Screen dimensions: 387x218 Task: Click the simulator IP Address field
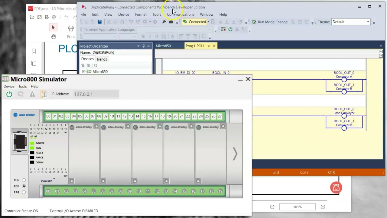tap(96, 94)
